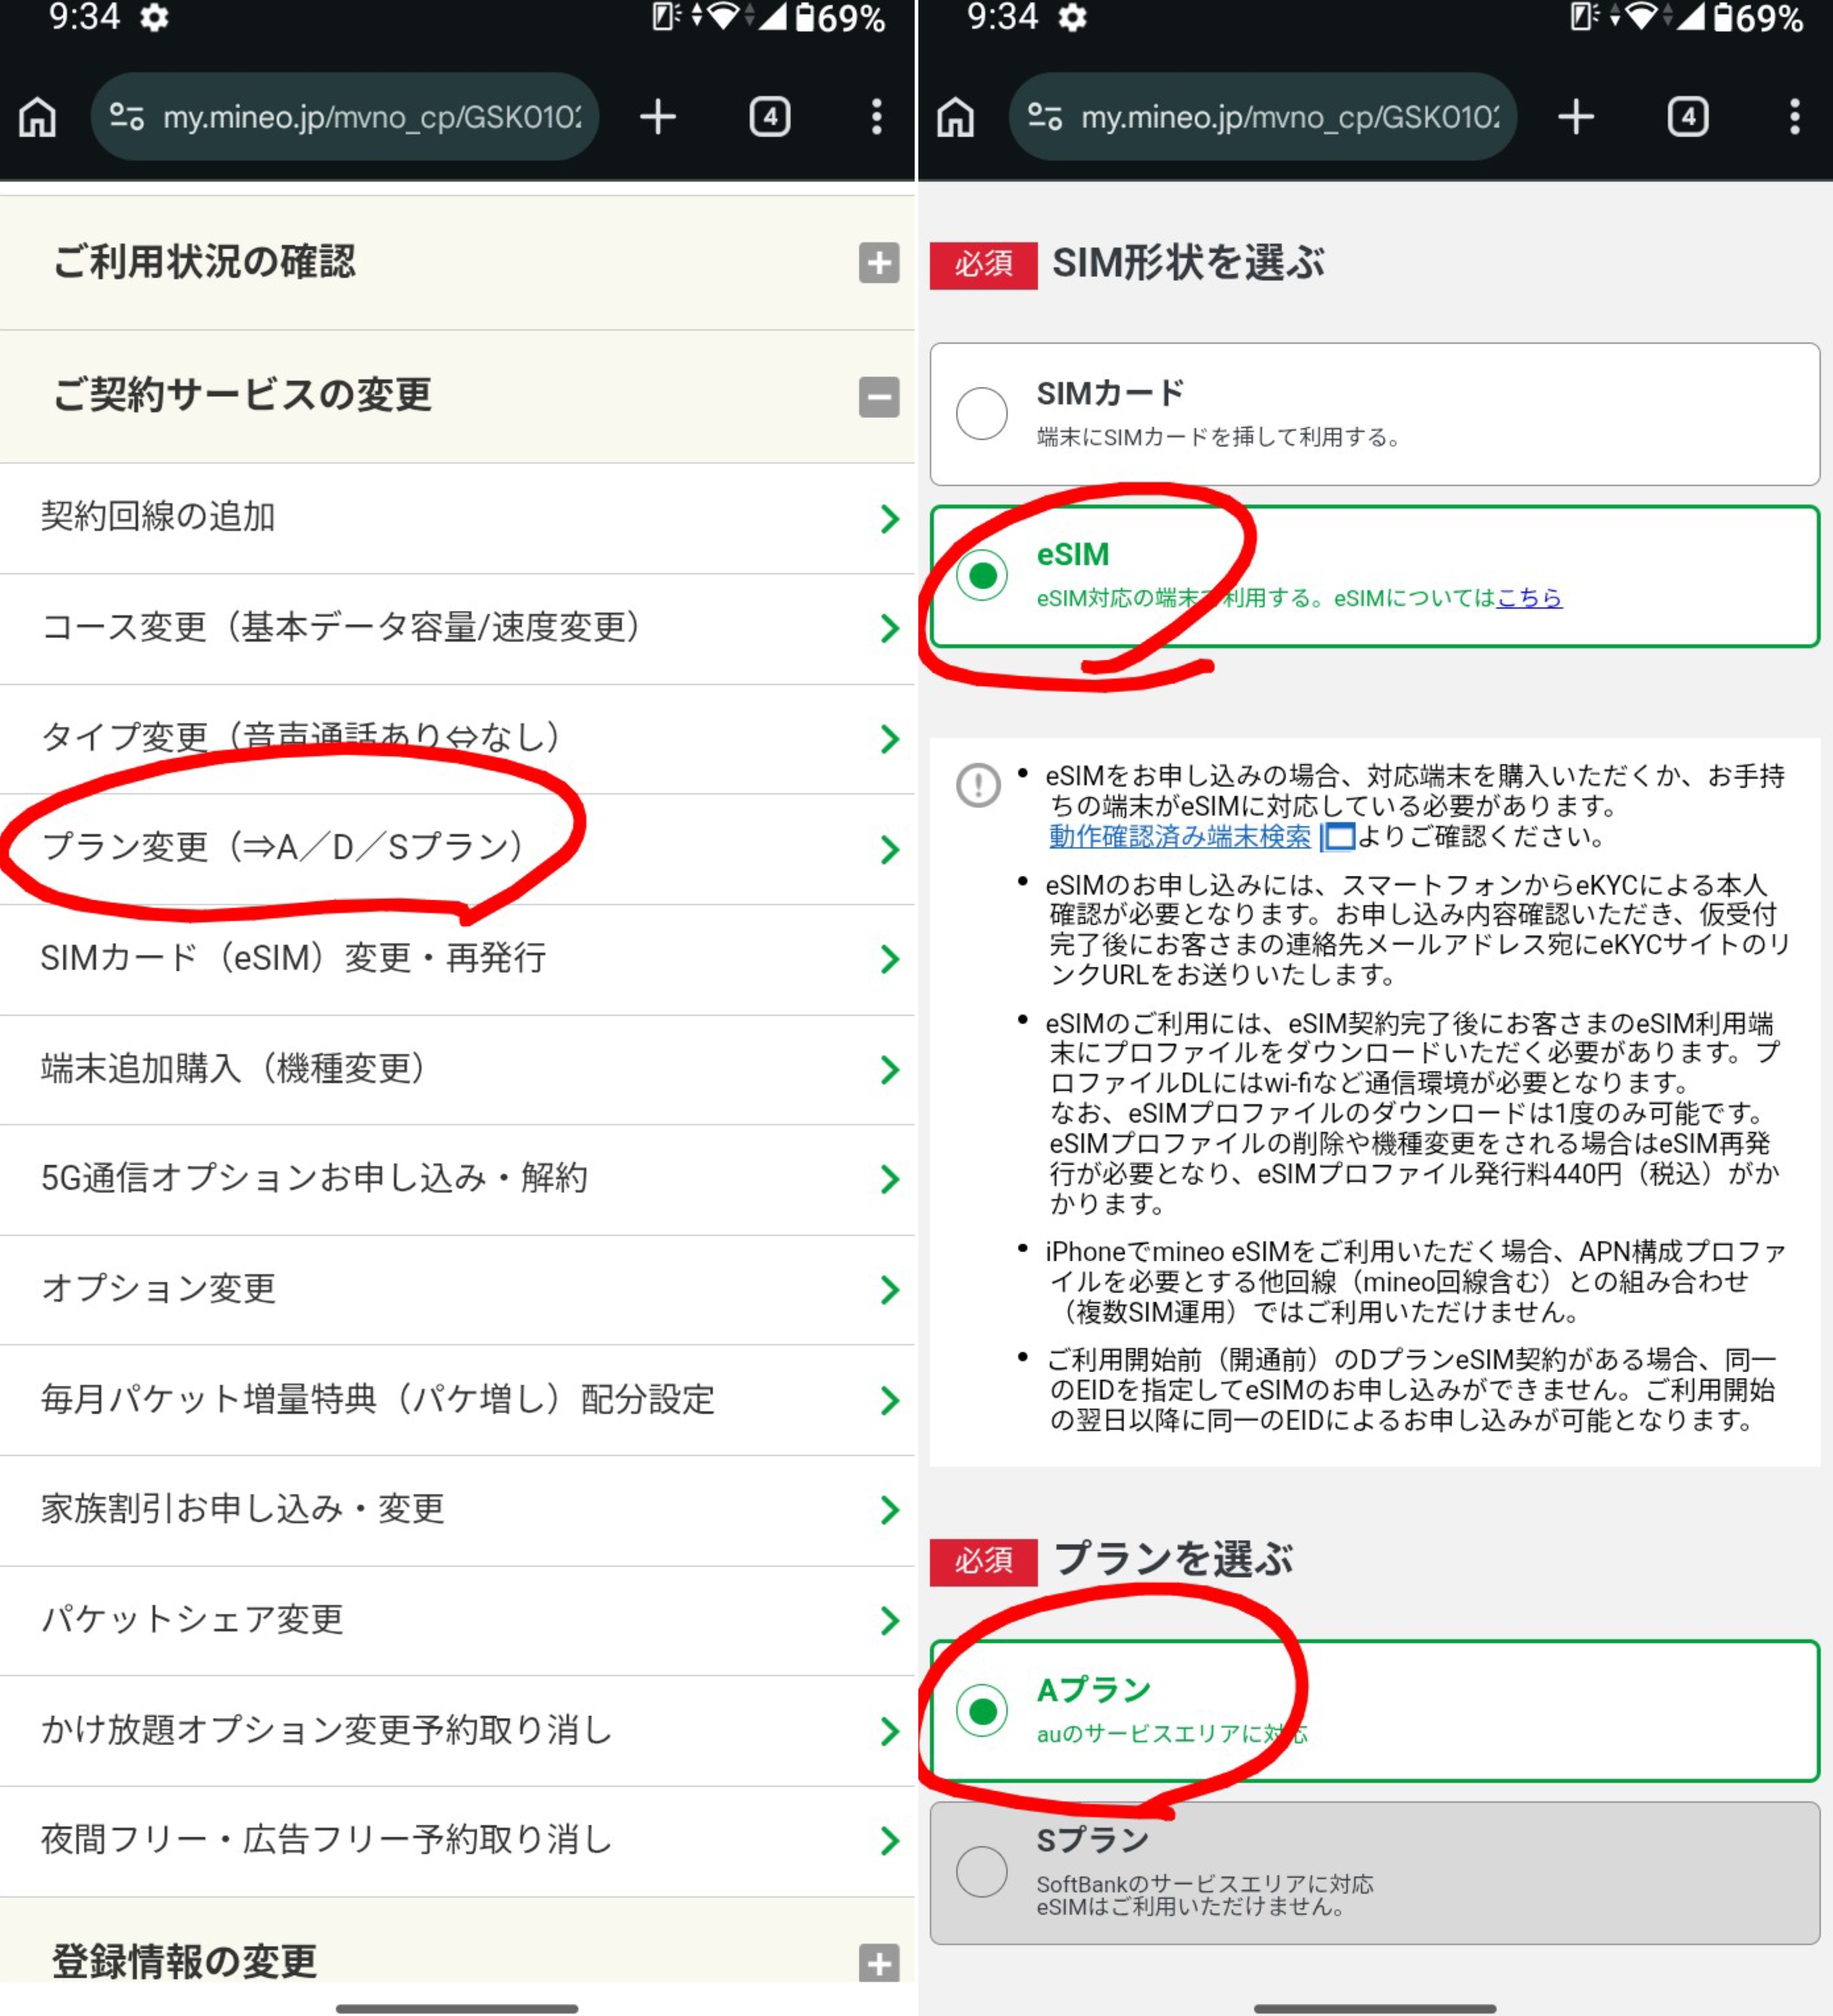Select the eSIM radio option
1833x2016 pixels.
[x=982, y=575]
